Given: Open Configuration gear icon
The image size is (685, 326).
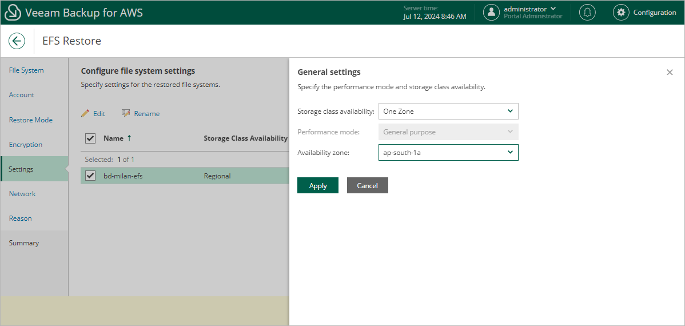Looking at the screenshot, I should click(x=621, y=12).
